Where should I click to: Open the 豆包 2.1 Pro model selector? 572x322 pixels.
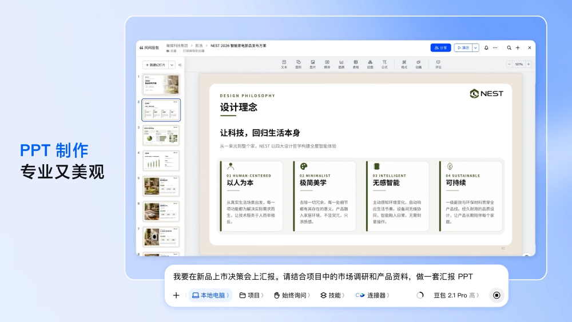tap(456, 295)
